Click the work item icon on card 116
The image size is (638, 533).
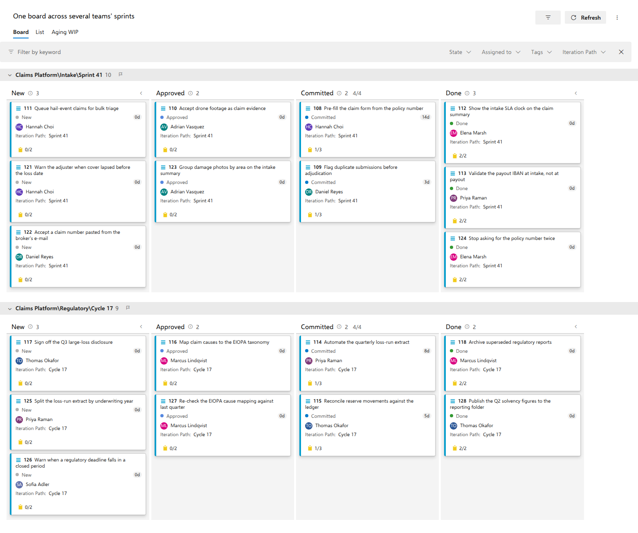[x=163, y=342]
